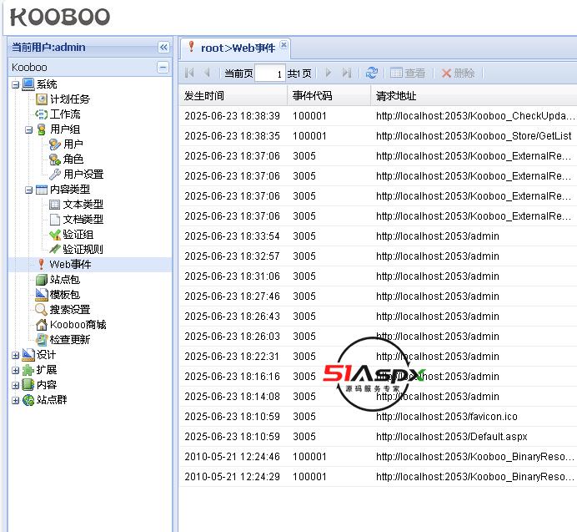Click the Web事件 exclamation icon in tree
577x532 pixels.
tap(41, 264)
